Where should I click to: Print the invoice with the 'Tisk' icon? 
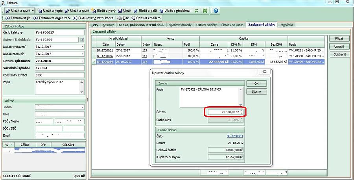pyautogui.click(x=119, y=18)
